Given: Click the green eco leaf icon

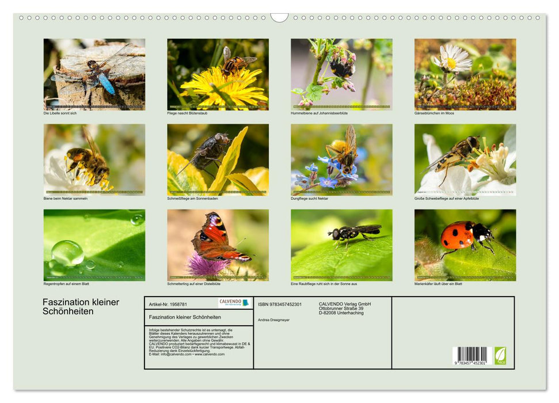Looking at the screenshot, I should point(500,355).
